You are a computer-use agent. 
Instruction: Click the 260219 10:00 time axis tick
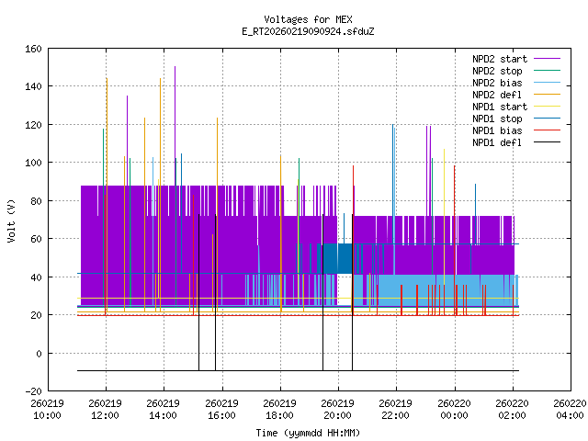(47, 409)
